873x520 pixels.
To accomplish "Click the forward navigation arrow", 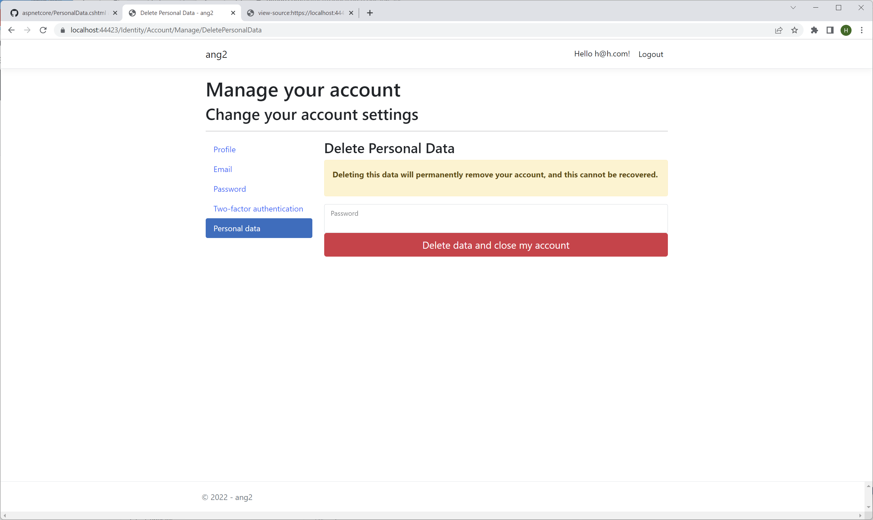I will 27,30.
